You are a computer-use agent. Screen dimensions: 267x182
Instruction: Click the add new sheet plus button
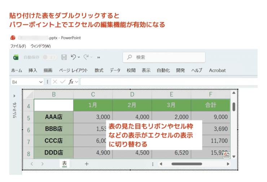click(x=87, y=164)
